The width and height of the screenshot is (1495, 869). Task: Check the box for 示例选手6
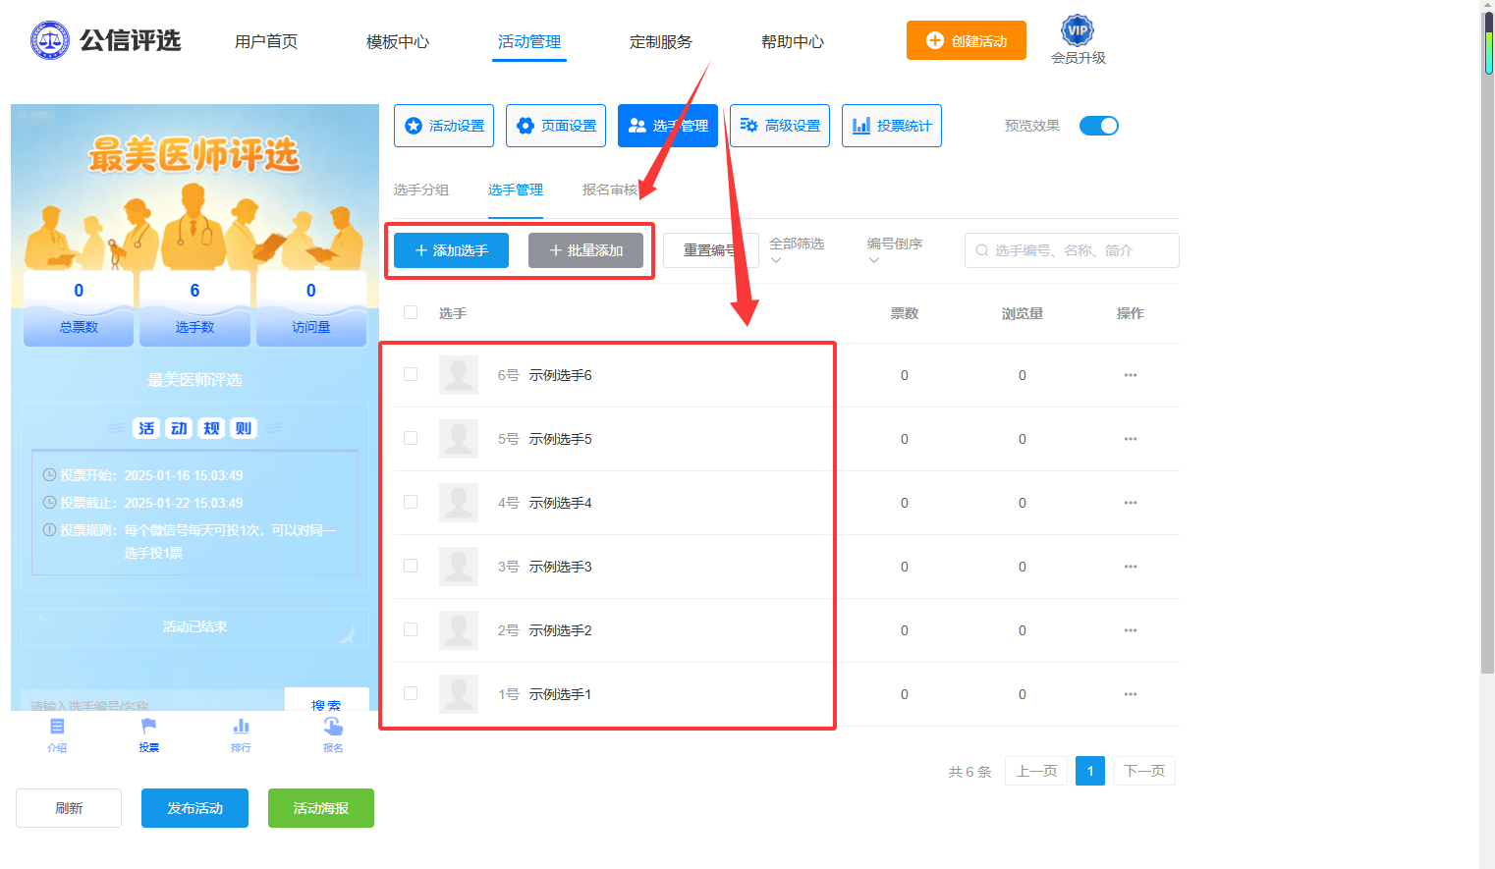tap(411, 374)
